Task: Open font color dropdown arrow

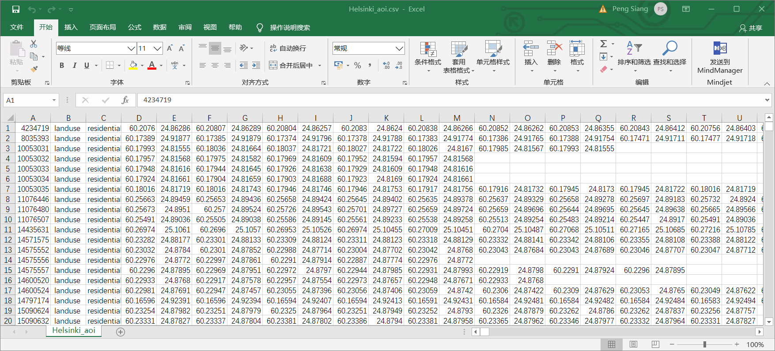Action: [x=161, y=65]
